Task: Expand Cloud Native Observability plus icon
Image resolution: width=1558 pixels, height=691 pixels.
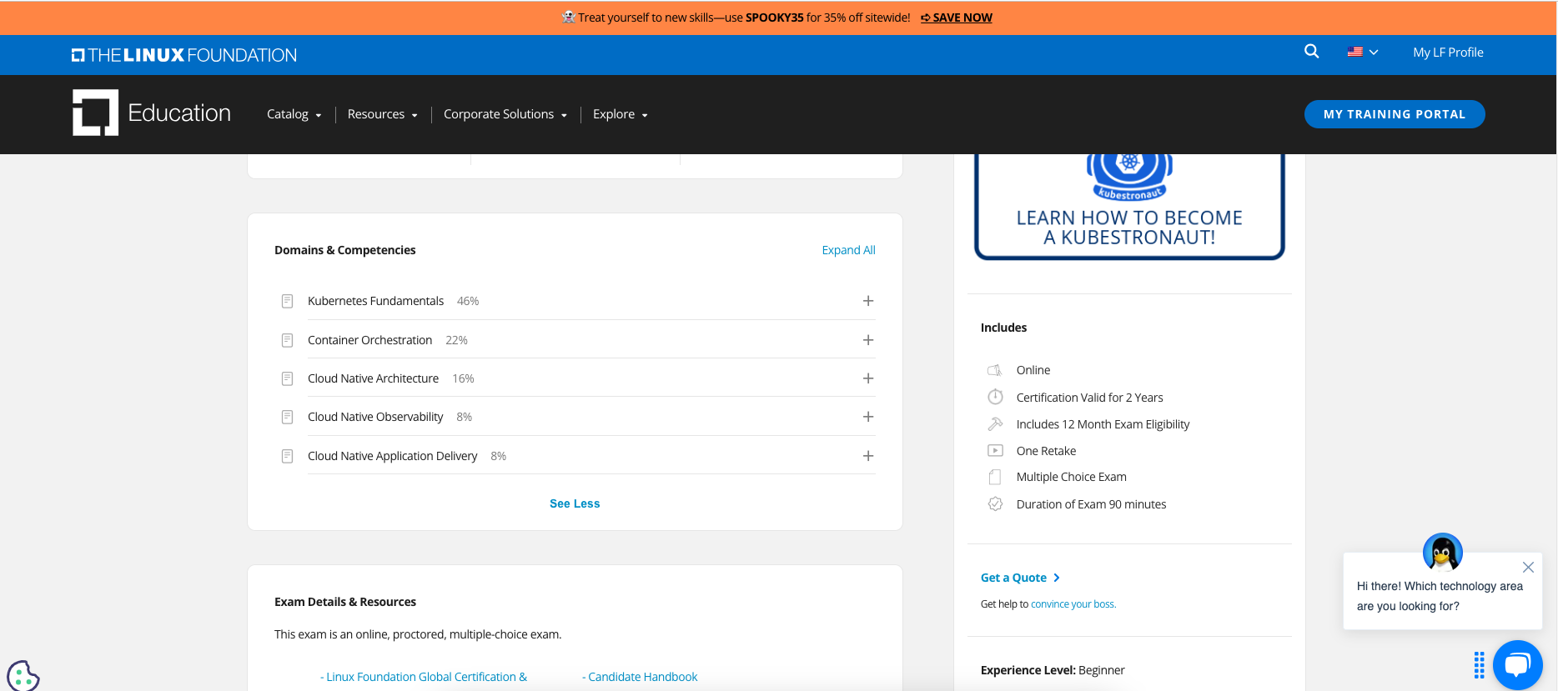Action: tap(868, 417)
